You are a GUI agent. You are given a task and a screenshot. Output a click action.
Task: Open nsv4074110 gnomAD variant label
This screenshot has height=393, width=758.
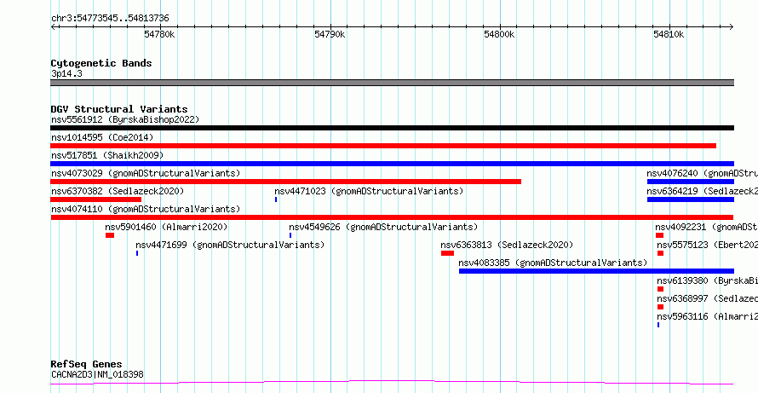tap(146, 209)
